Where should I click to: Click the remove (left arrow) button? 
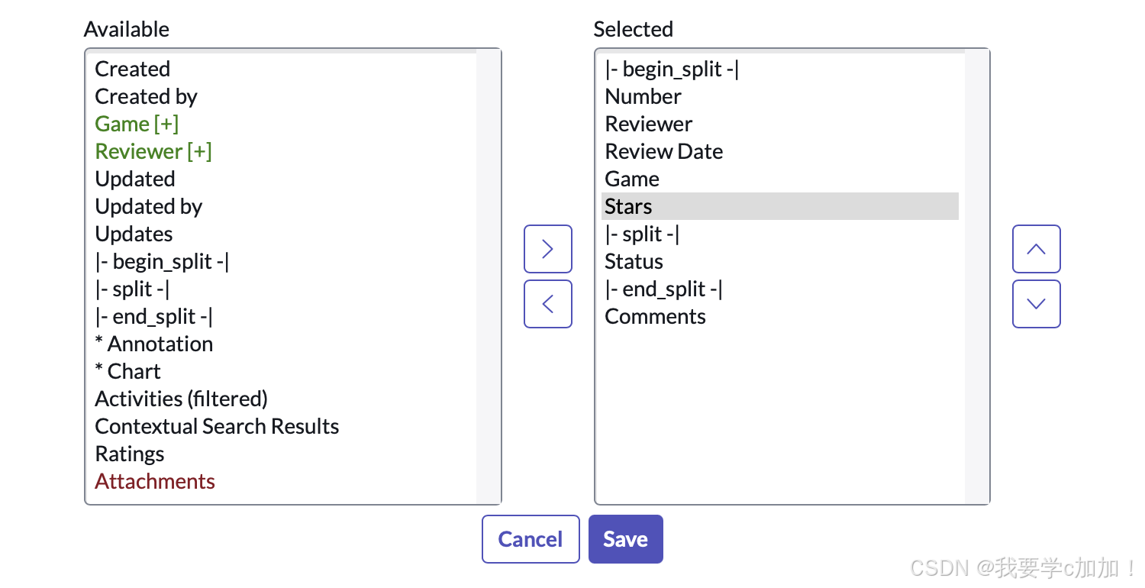[x=547, y=304]
